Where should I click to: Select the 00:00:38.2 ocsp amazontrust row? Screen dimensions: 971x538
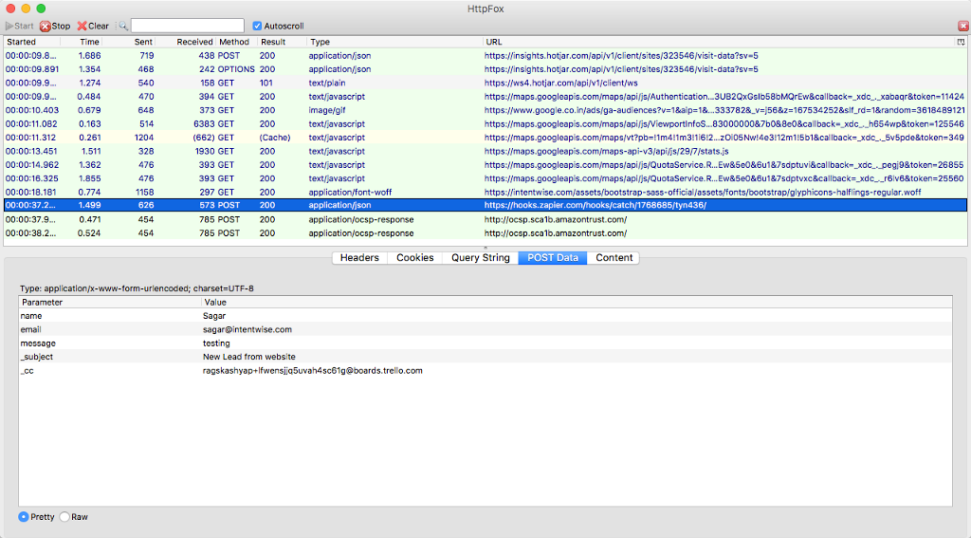click(x=485, y=233)
